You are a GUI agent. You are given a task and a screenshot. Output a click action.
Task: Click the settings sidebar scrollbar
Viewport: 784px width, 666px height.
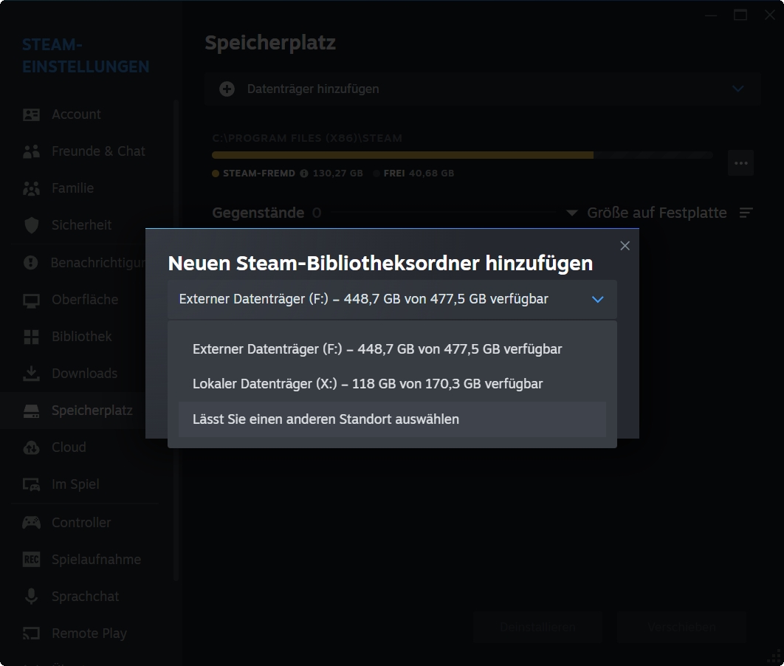click(176, 340)
